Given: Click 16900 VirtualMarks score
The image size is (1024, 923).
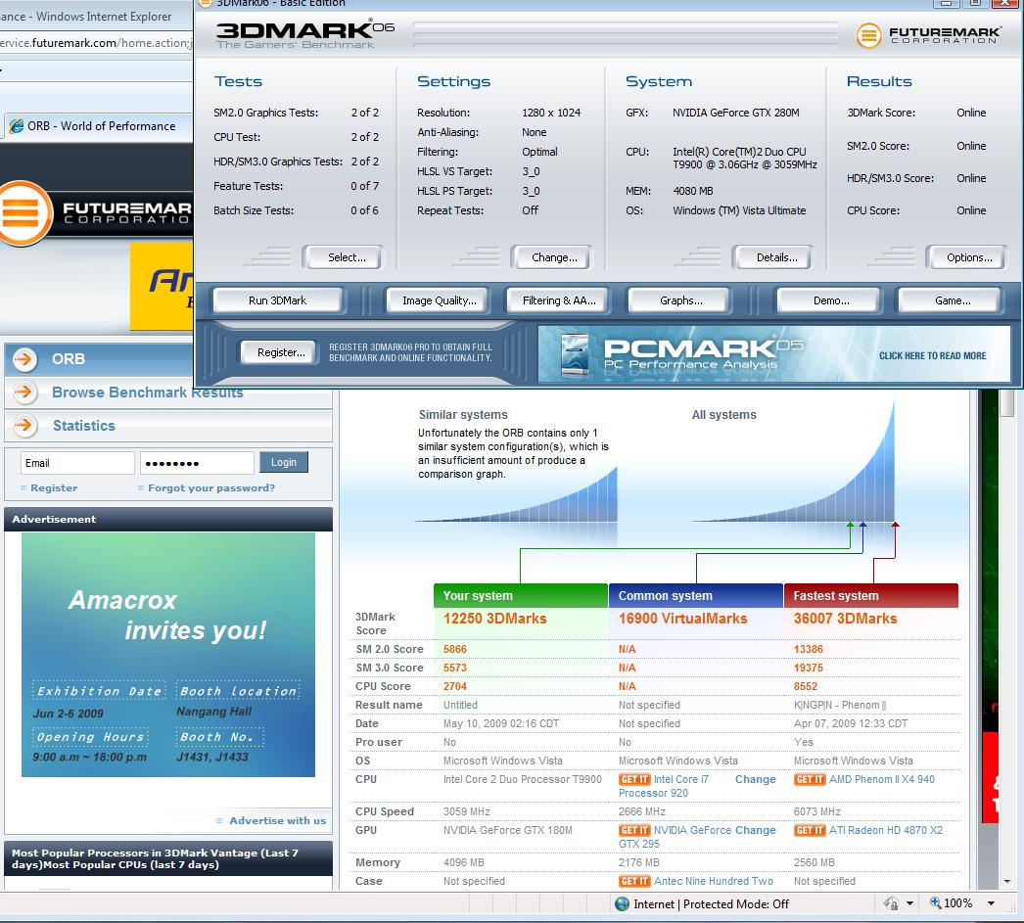Looking at the screenshot, I should [x=682, y=619].
